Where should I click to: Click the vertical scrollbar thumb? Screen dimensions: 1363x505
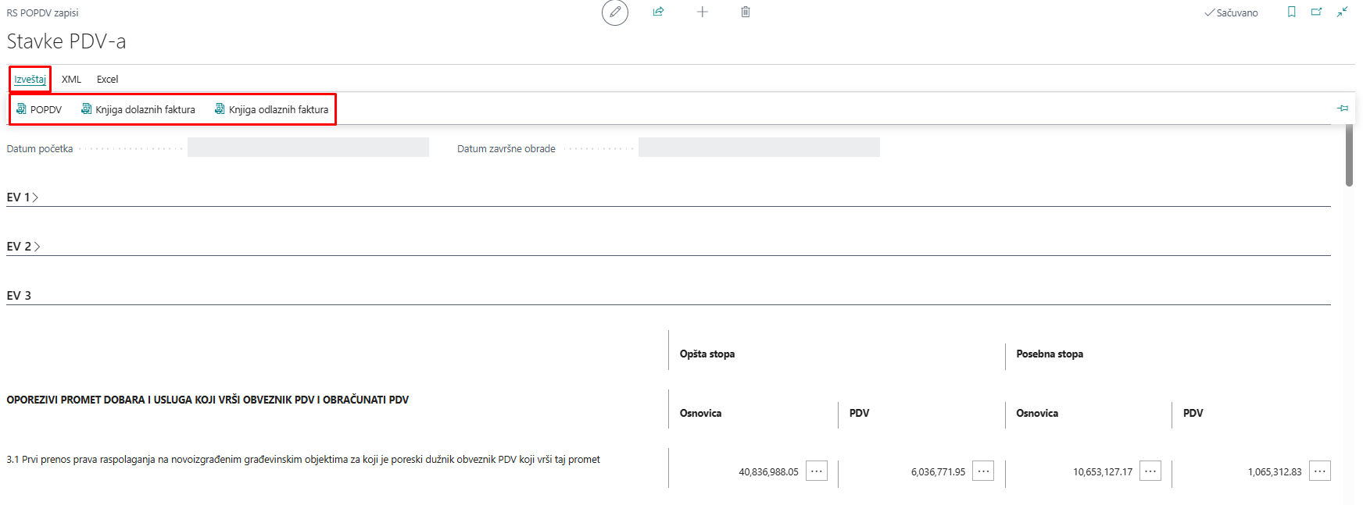point(1349,155)
